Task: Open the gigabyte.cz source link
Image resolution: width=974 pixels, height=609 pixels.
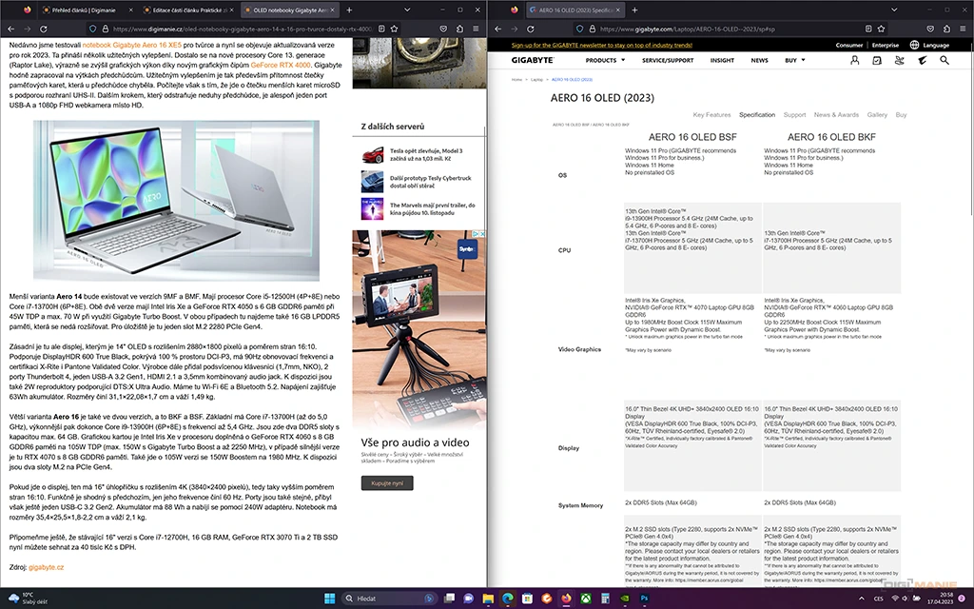Action: coord(49,567)
